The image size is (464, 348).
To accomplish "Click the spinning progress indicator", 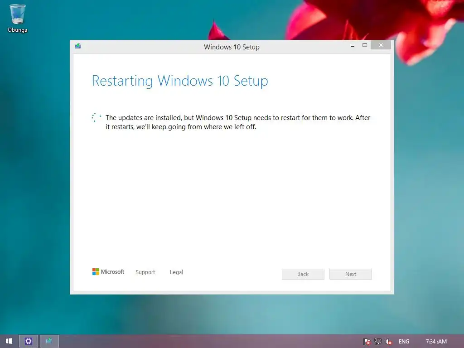I will click(96, 117).
